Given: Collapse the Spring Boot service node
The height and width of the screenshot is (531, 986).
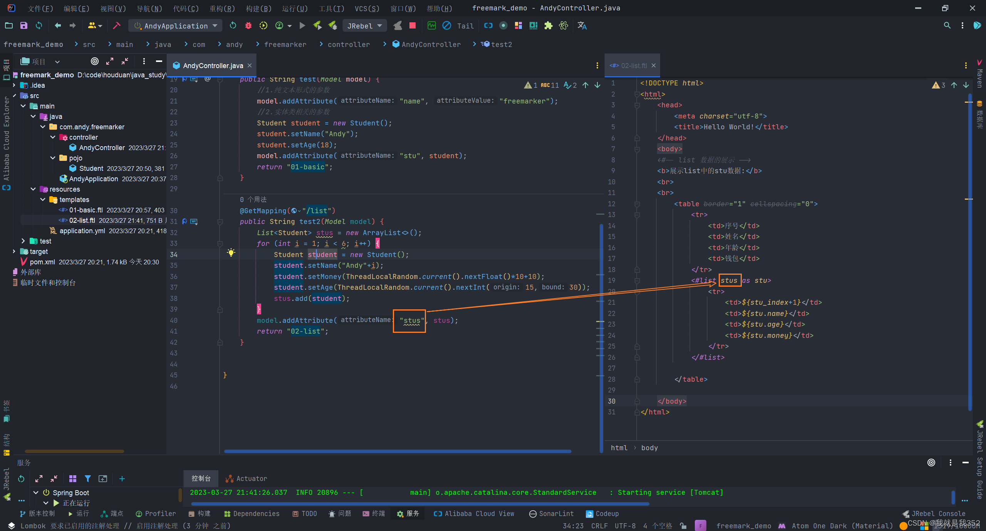Looking at the screenshot, I should (x=36, y=493).
